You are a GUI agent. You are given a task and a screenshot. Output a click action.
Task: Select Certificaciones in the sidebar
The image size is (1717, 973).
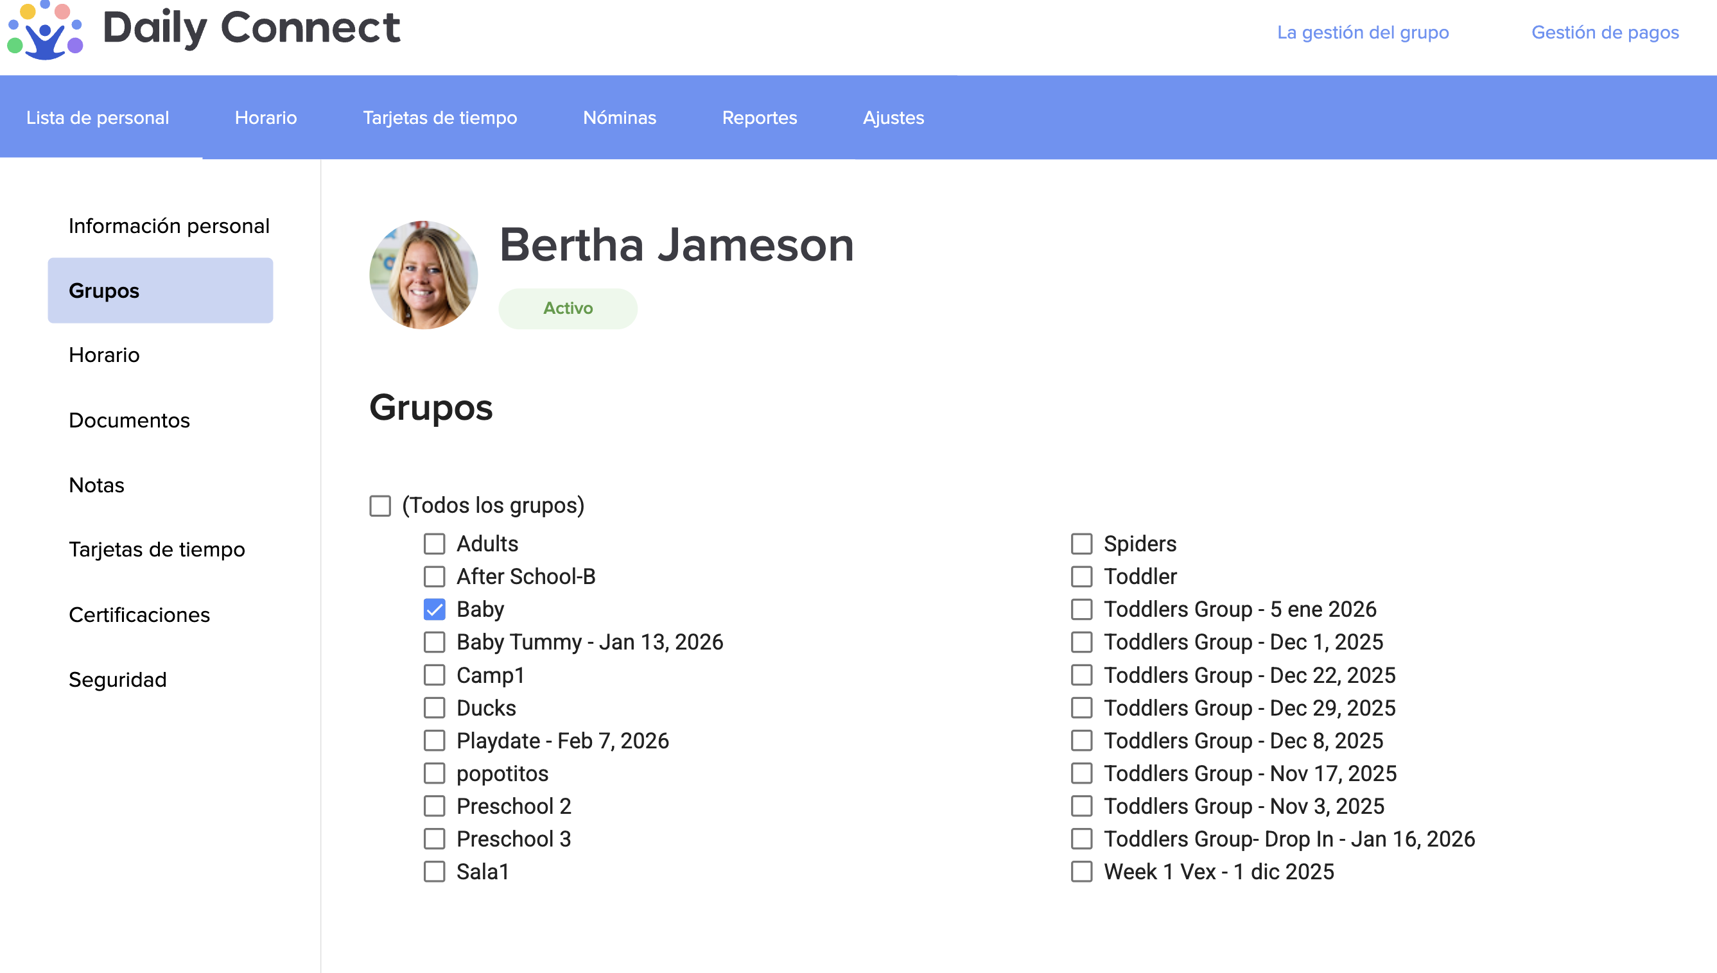tap(139, 615)
